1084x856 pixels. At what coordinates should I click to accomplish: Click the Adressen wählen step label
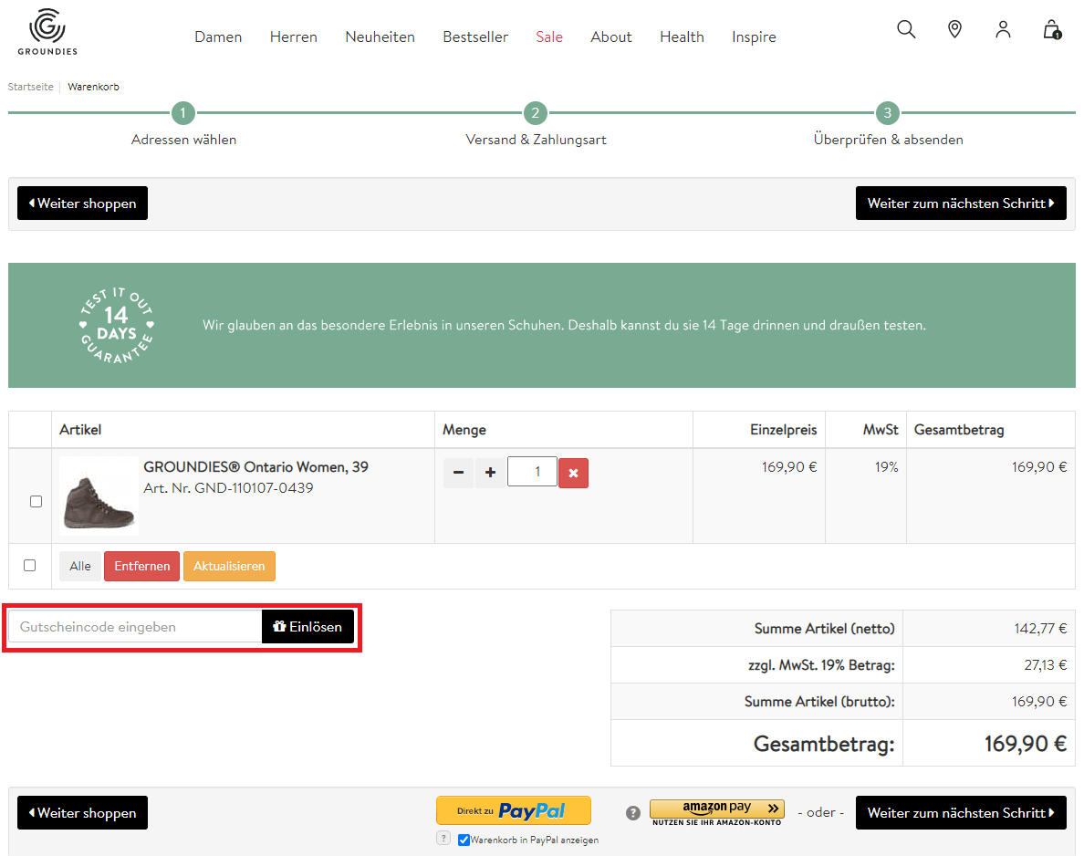pos(184,140)
